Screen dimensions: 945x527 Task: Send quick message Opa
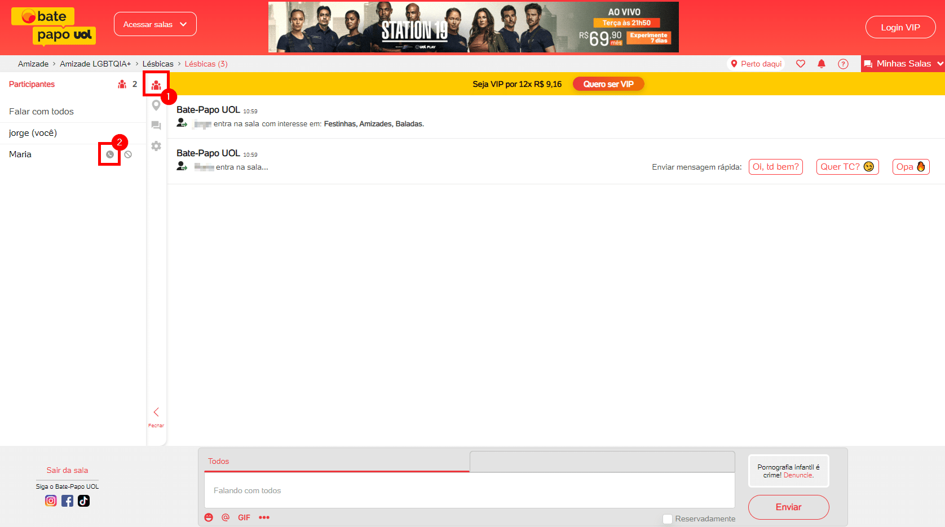[x=911, y=167]
